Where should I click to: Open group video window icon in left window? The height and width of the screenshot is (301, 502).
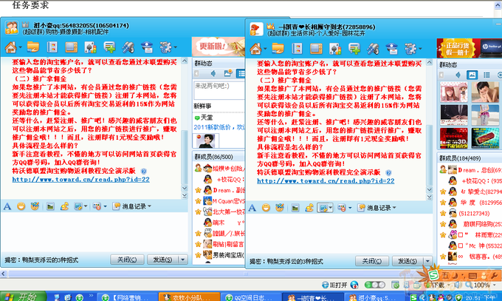tap(71, 47)
